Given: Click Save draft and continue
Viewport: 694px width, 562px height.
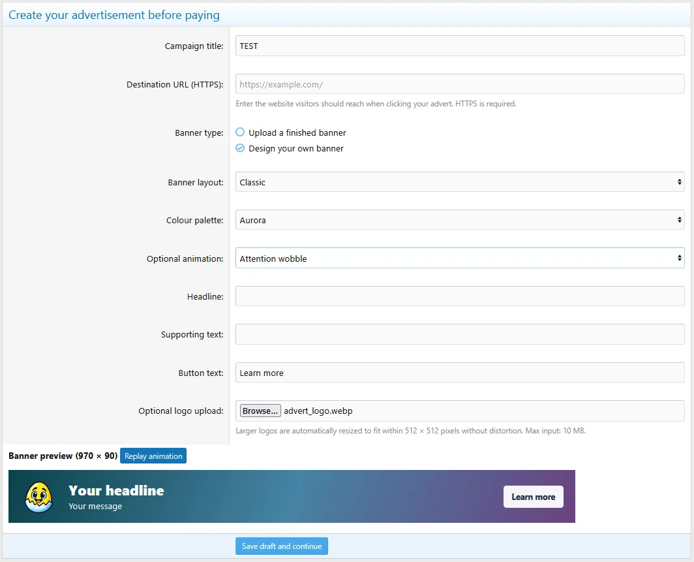Looking at the screenshot, I should pyautogui.click(x=282, y=546).
